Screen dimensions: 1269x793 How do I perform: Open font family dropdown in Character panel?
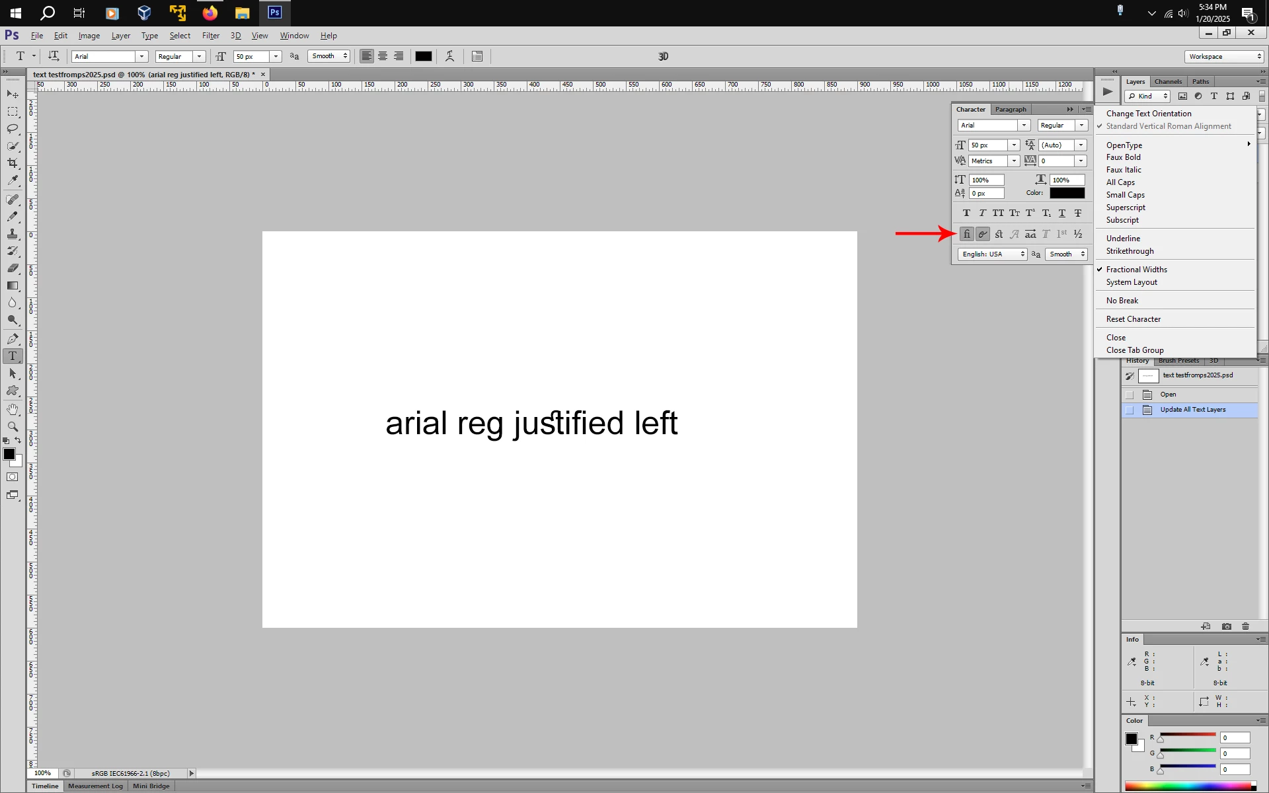[1023, 126]
